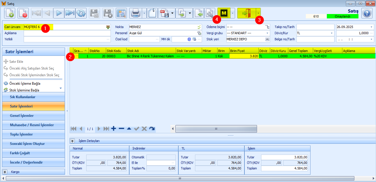
Task: Jump to the last record in toolbar
Action: point(70,13)
